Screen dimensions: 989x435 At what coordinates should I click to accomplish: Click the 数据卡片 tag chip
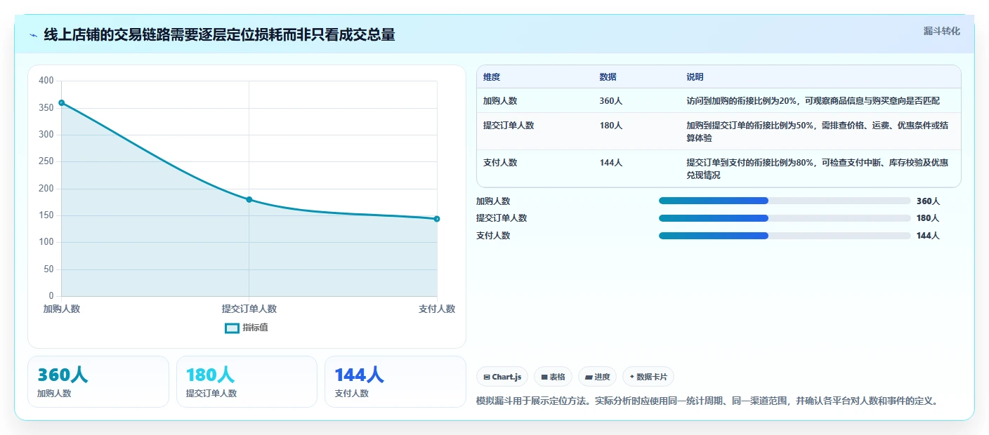click(x=648, y=377)
